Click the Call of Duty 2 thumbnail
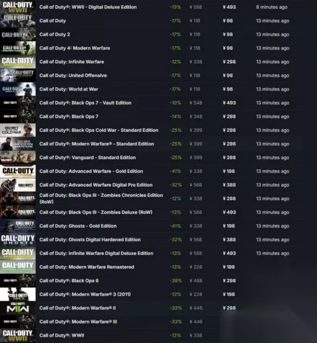317x343 pixels. pyautogui.click(x=18, y=34)
